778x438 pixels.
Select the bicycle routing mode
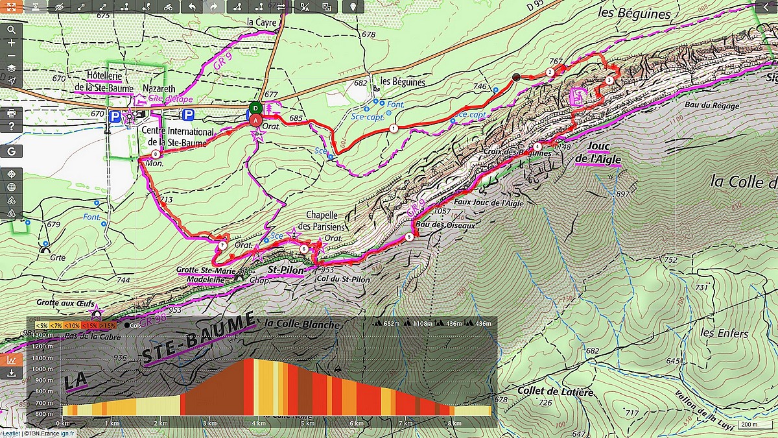point(169,7)
